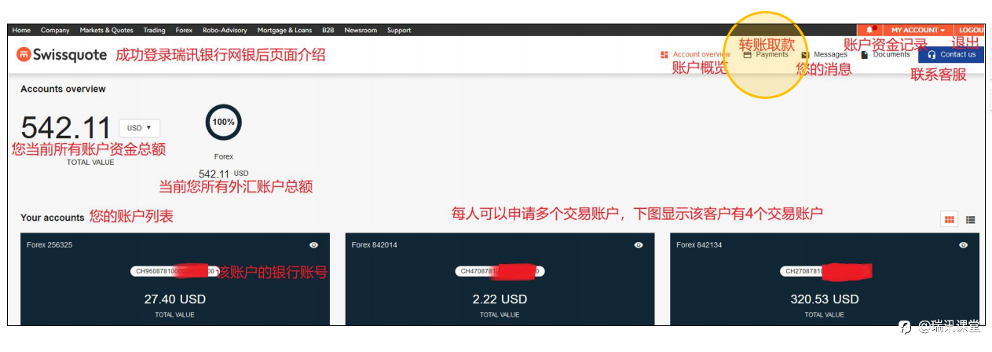Open the Markets & Quotes menu
Image resolution: width=992 pixels, height=352 pixels.
pyautogui.click(x=107, y=31)
